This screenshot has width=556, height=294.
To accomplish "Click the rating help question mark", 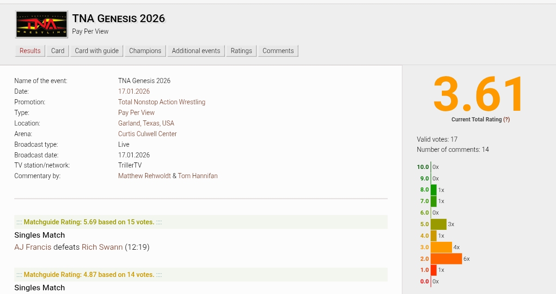I will tap(507, 119).
